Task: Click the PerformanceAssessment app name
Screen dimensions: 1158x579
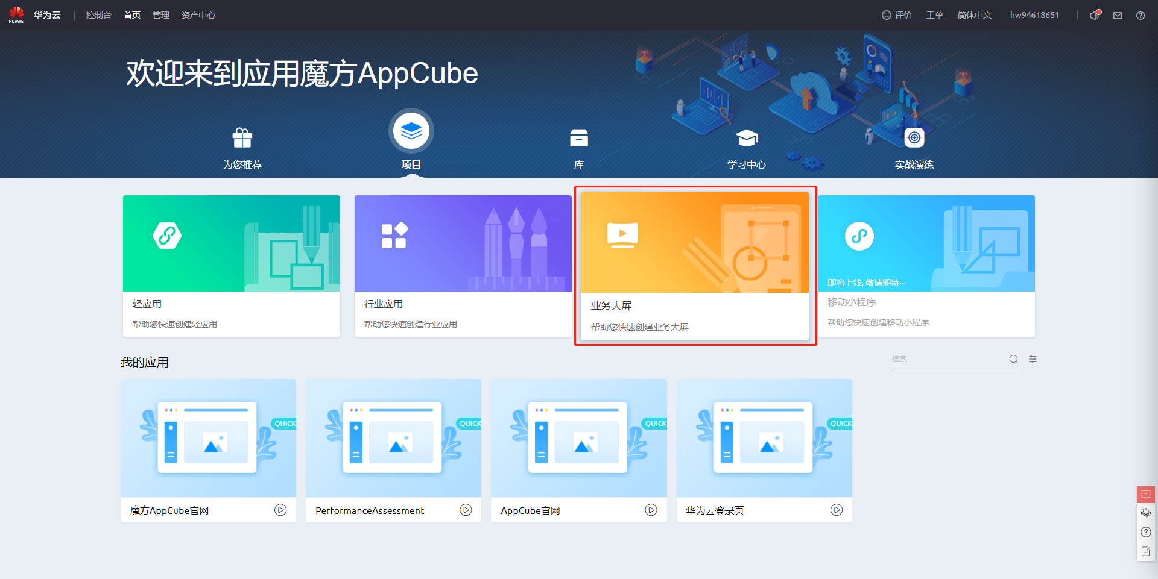Action: [x=370, y=510]
